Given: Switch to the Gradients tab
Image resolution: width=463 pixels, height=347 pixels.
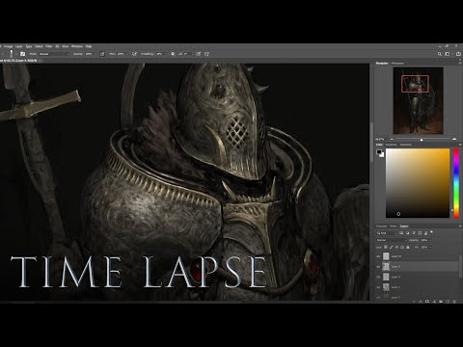Looking at the screenshot, I should pos(406,145).
